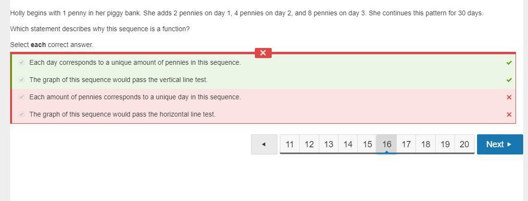Toggle checkbox for horizontal line test answer
The width and height of the screenshot is (528, 201).
pos(22,115)
